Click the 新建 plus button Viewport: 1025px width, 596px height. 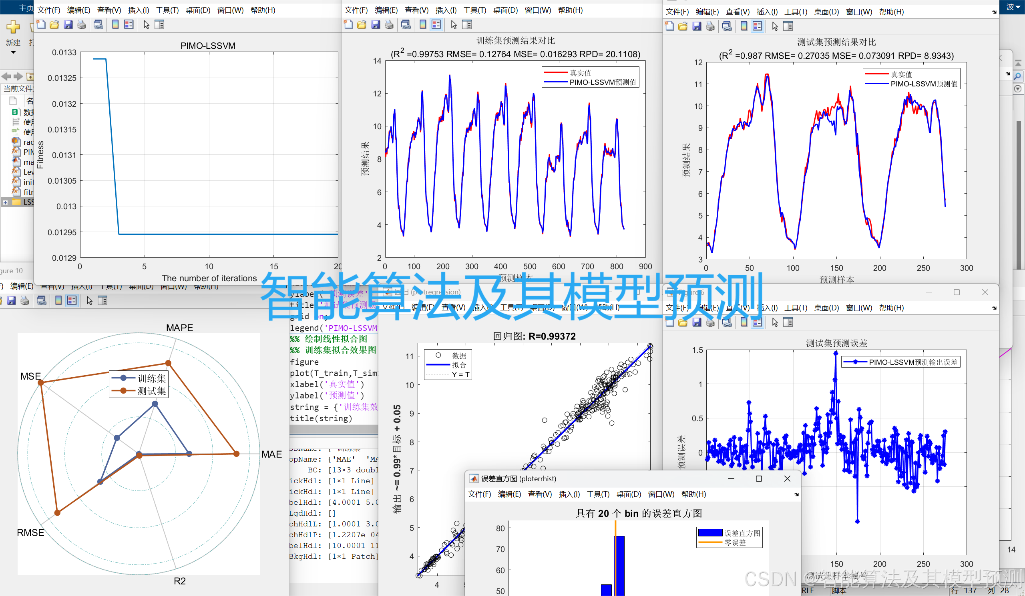pos(13,27)
